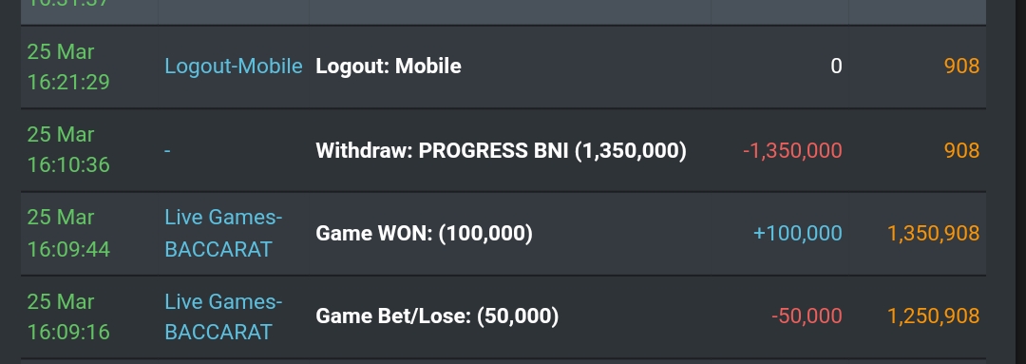The image size is (1026, 364).
Task: Click the 25 Mar 16:09:16 timestamp
Action: [68, 316]
